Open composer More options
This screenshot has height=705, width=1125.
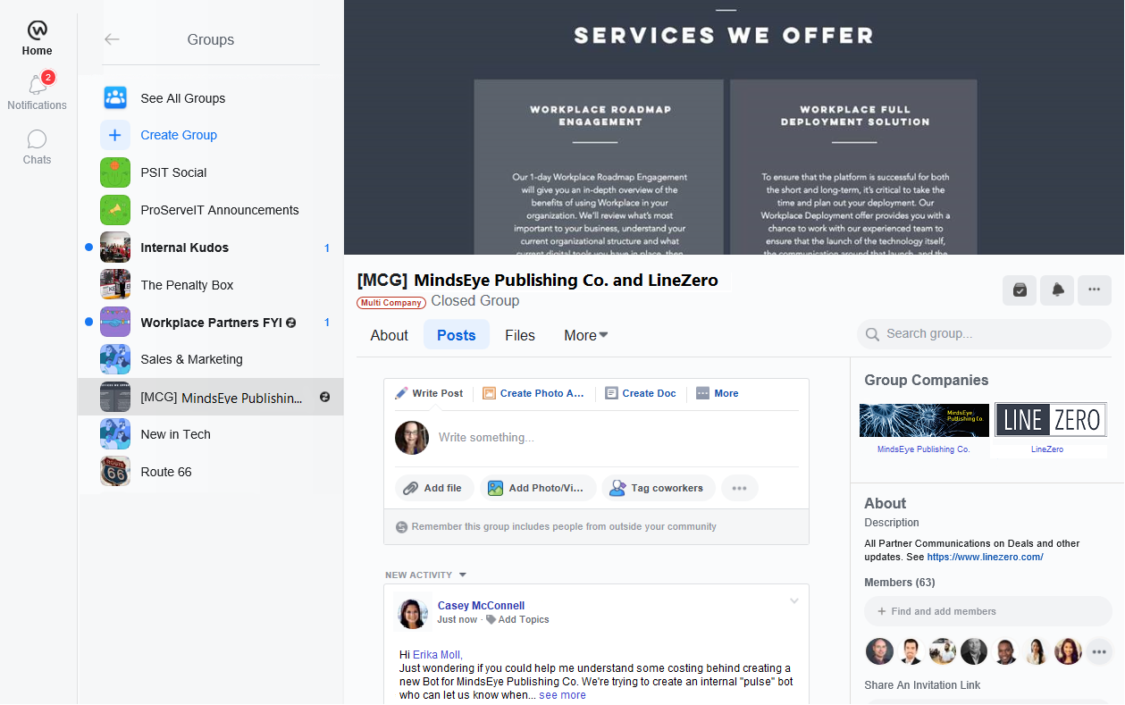pos(718,393)
